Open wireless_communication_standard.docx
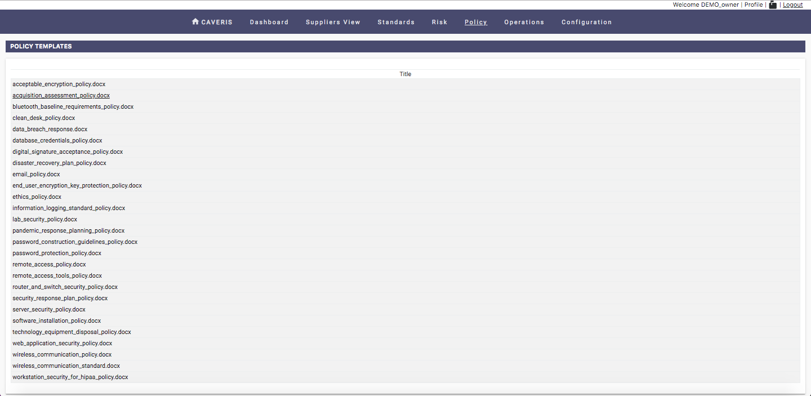 (x=66, y=366)
